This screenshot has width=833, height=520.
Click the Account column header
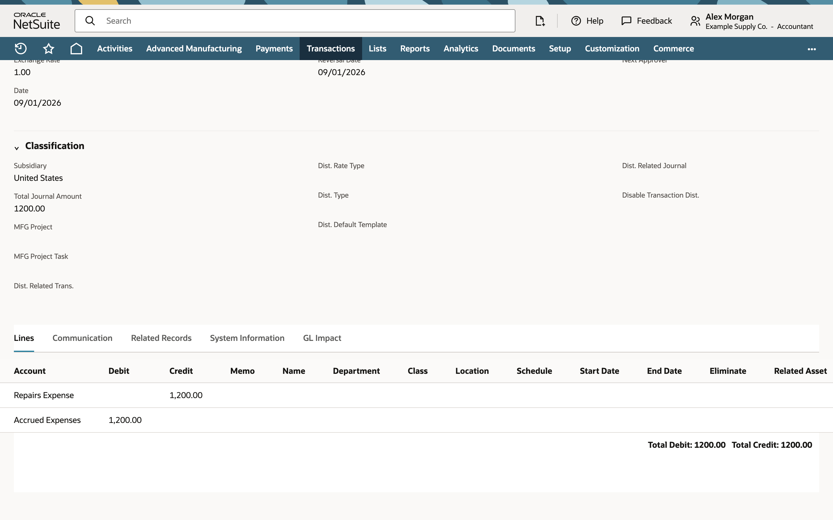[30, 371]
